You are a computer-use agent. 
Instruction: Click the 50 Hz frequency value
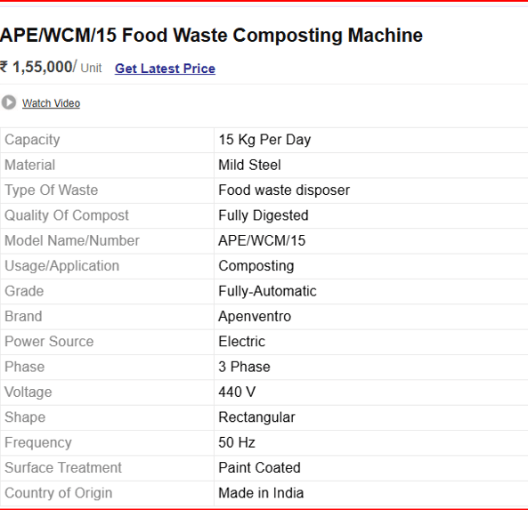[x=237, y=442]
